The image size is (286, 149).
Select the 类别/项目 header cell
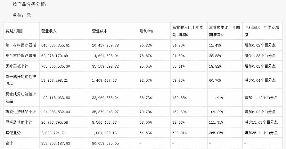pos(14,31)
